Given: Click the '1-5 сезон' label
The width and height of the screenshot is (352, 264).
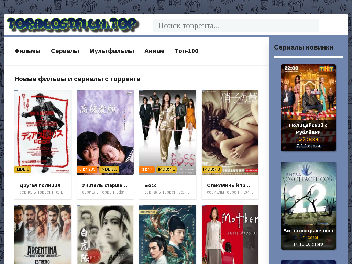Looking at the screenshot, I should pyautogui.click(x=308, y=139).
